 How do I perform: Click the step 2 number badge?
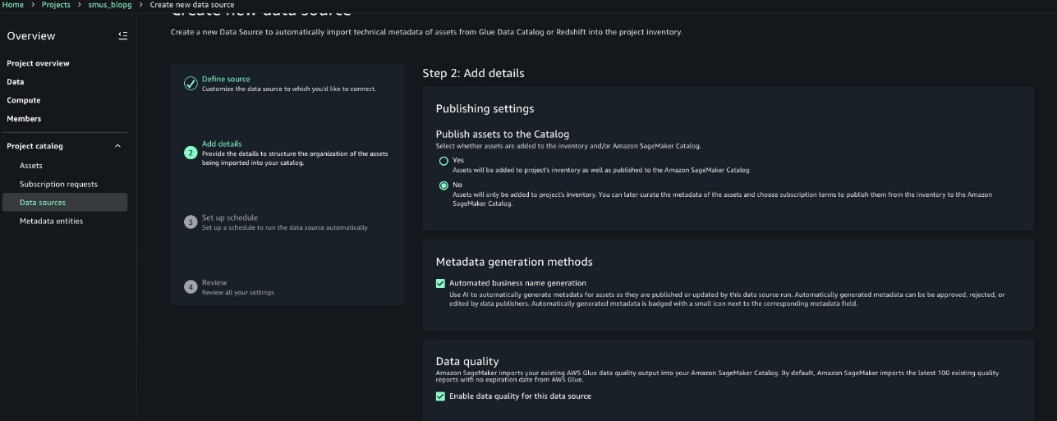[191, 153]
